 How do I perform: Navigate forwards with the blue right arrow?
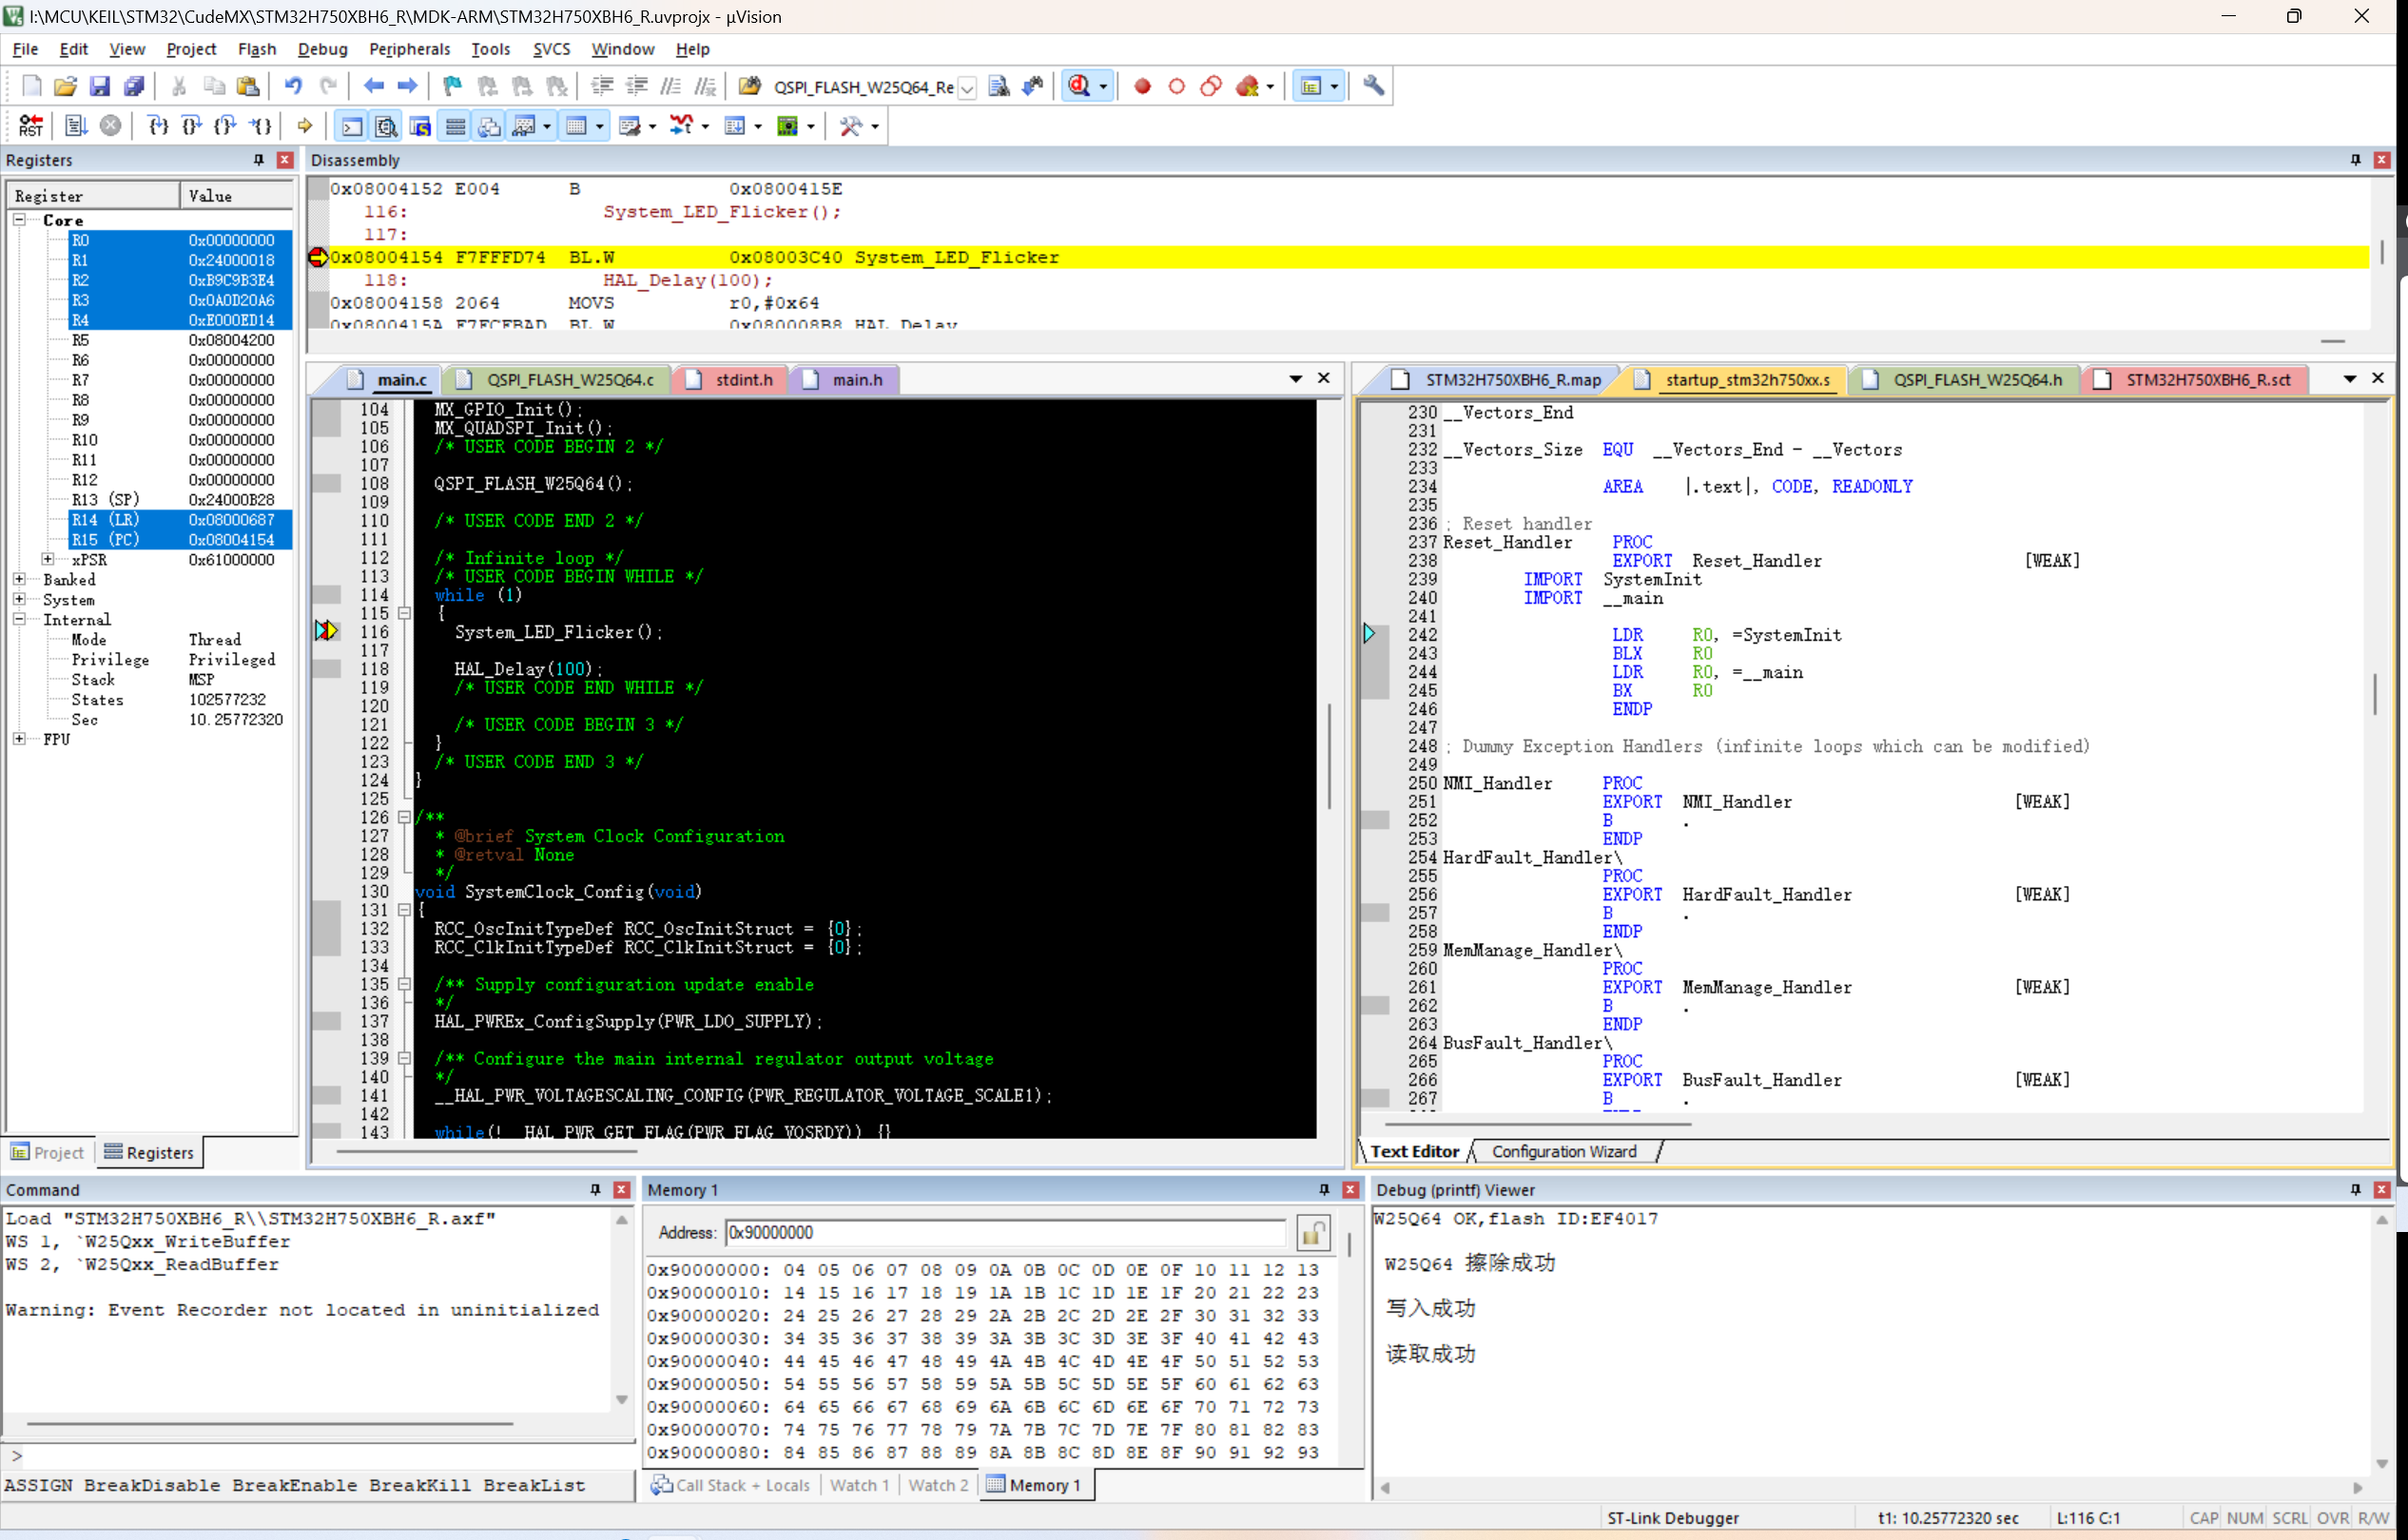point(407,86)
